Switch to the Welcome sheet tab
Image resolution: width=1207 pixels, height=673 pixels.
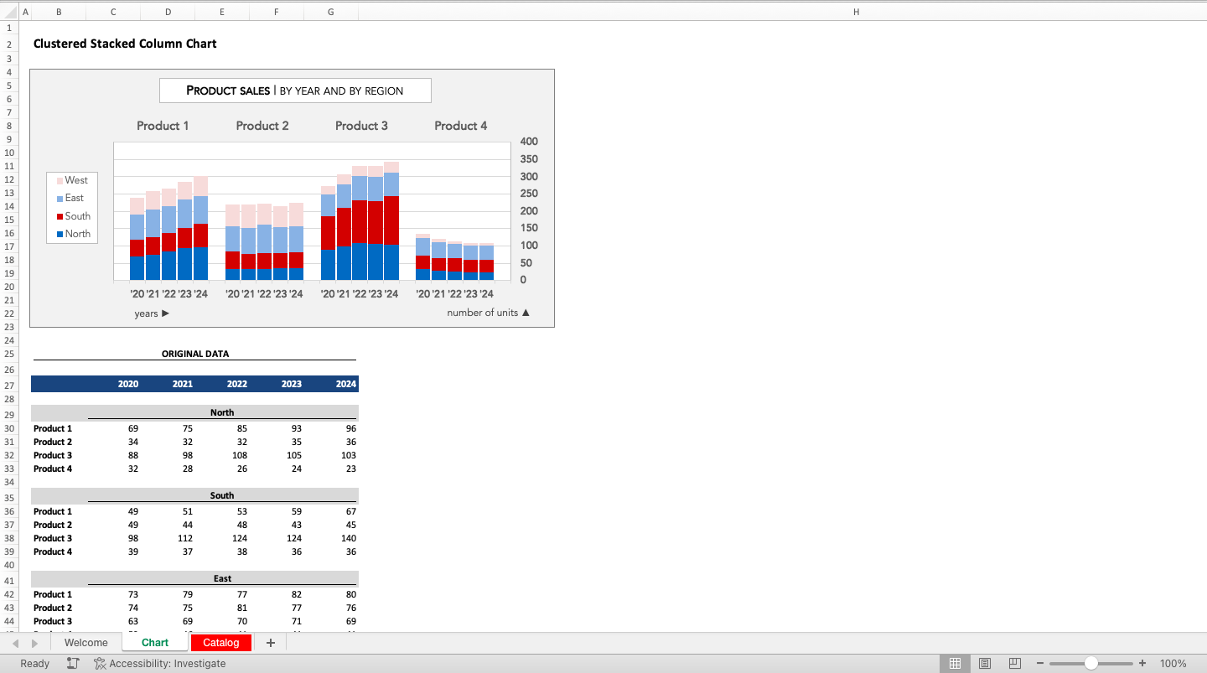coord(85,642)
